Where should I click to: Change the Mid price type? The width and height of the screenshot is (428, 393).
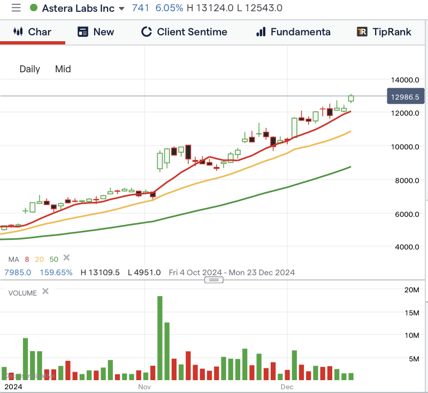63,69
